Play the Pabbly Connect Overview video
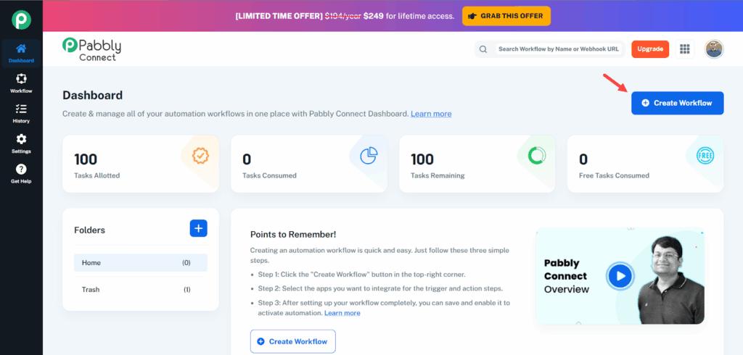Viewport: 743px width, 355px height. pos(621,276)
